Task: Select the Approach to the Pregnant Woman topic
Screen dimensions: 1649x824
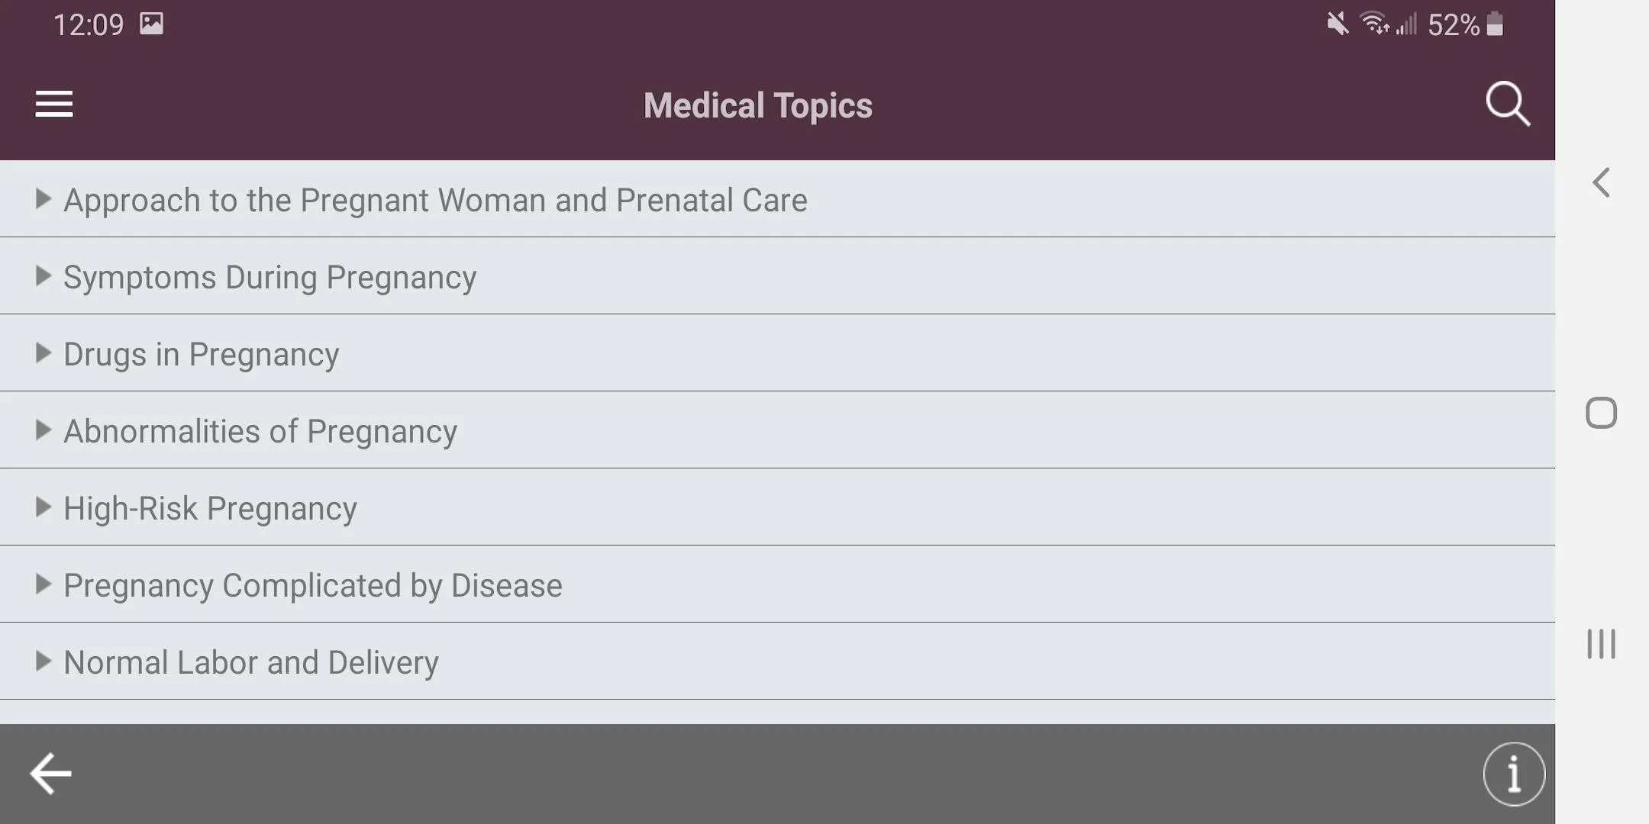Action: pyautogui.click(x=435, y=199)
